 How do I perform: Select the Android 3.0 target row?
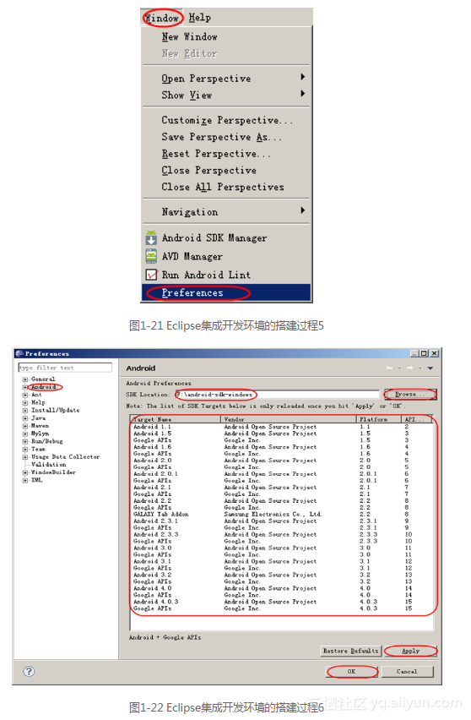[x=282, y=548]
